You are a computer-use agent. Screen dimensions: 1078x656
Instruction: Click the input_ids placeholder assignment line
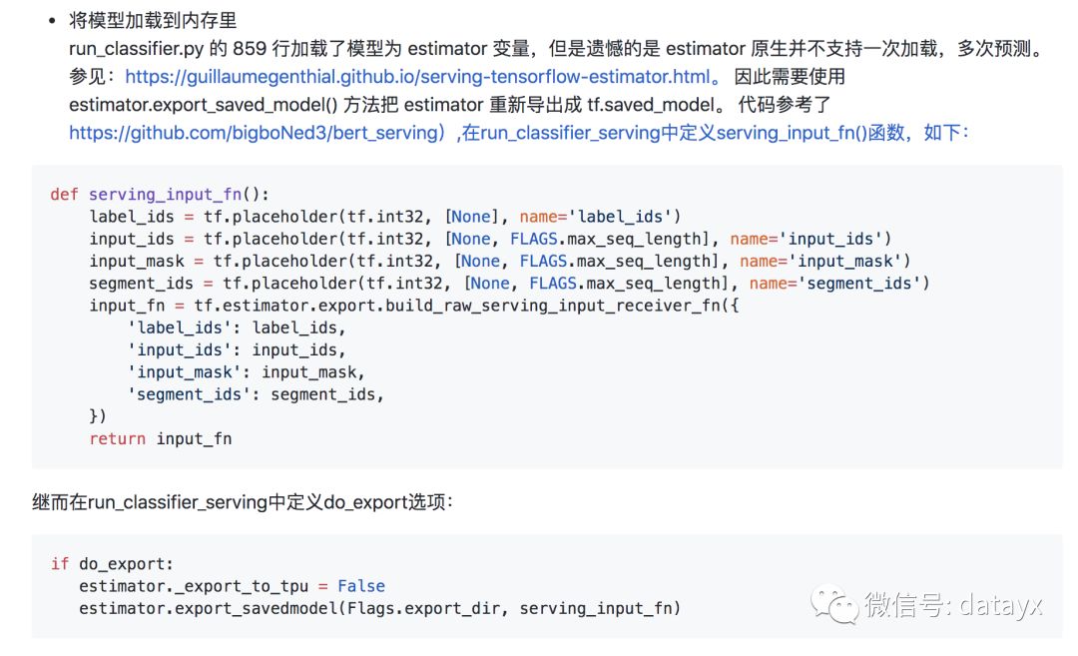[490, 239]
